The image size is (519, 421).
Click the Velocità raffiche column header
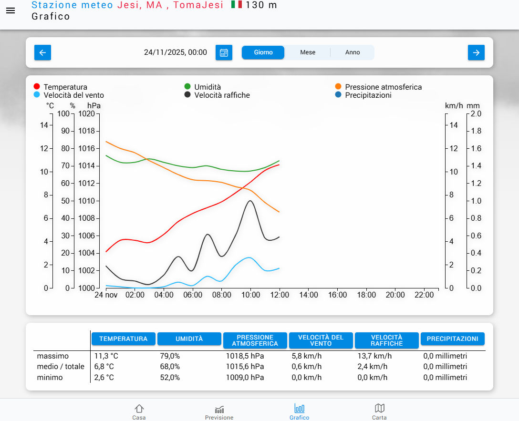coord(386,340)
